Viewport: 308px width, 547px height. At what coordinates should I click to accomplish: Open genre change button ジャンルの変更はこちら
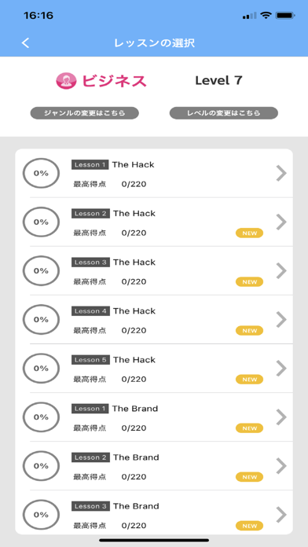click(85, 113)
